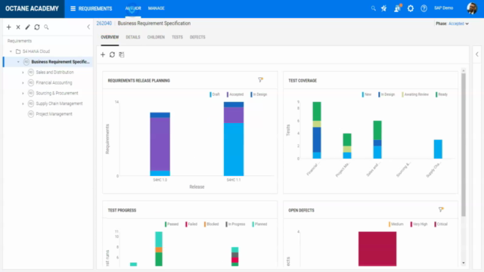
Task: Select Project Management requirement
Action: click(x=54, y=114)
